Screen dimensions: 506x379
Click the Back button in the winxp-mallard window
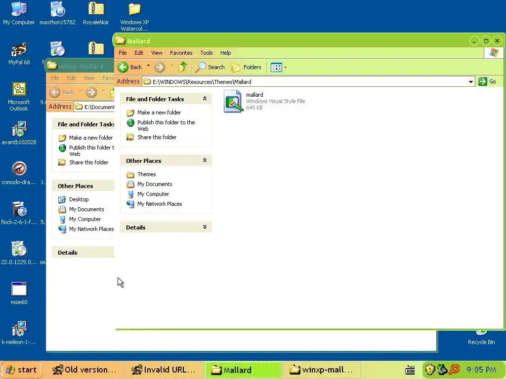tap(62, 92)
